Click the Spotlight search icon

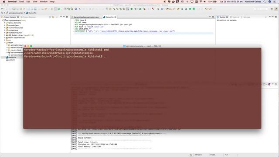point(265,2)
